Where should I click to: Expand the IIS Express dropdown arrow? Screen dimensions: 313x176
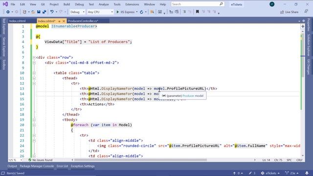point(137,12)
